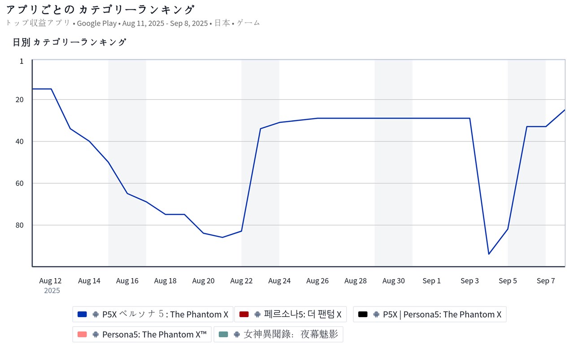Click the line's lowest point near Sep 4
The width and height of the screenshot is (574, 344).
tap(489, 254)
